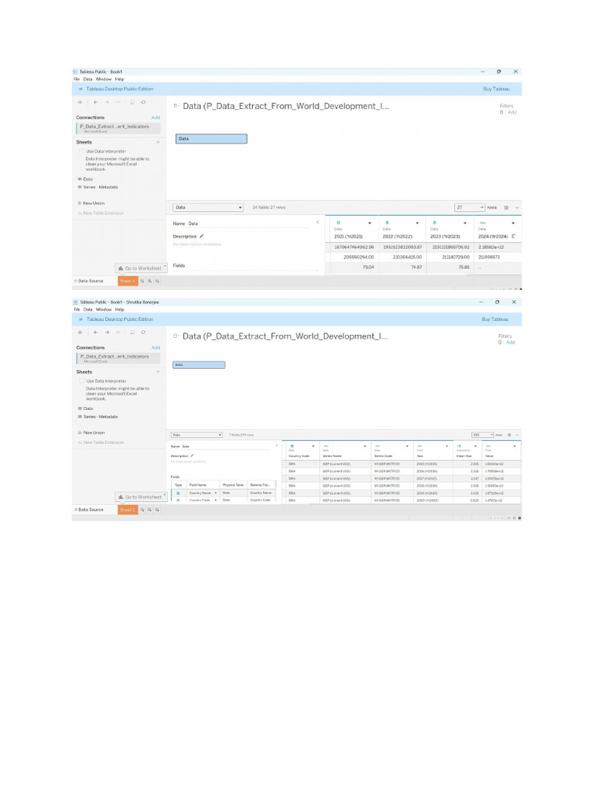
Task: Click the grid settings gear in Shrutika Banerjee window
Action: (509, 435)
